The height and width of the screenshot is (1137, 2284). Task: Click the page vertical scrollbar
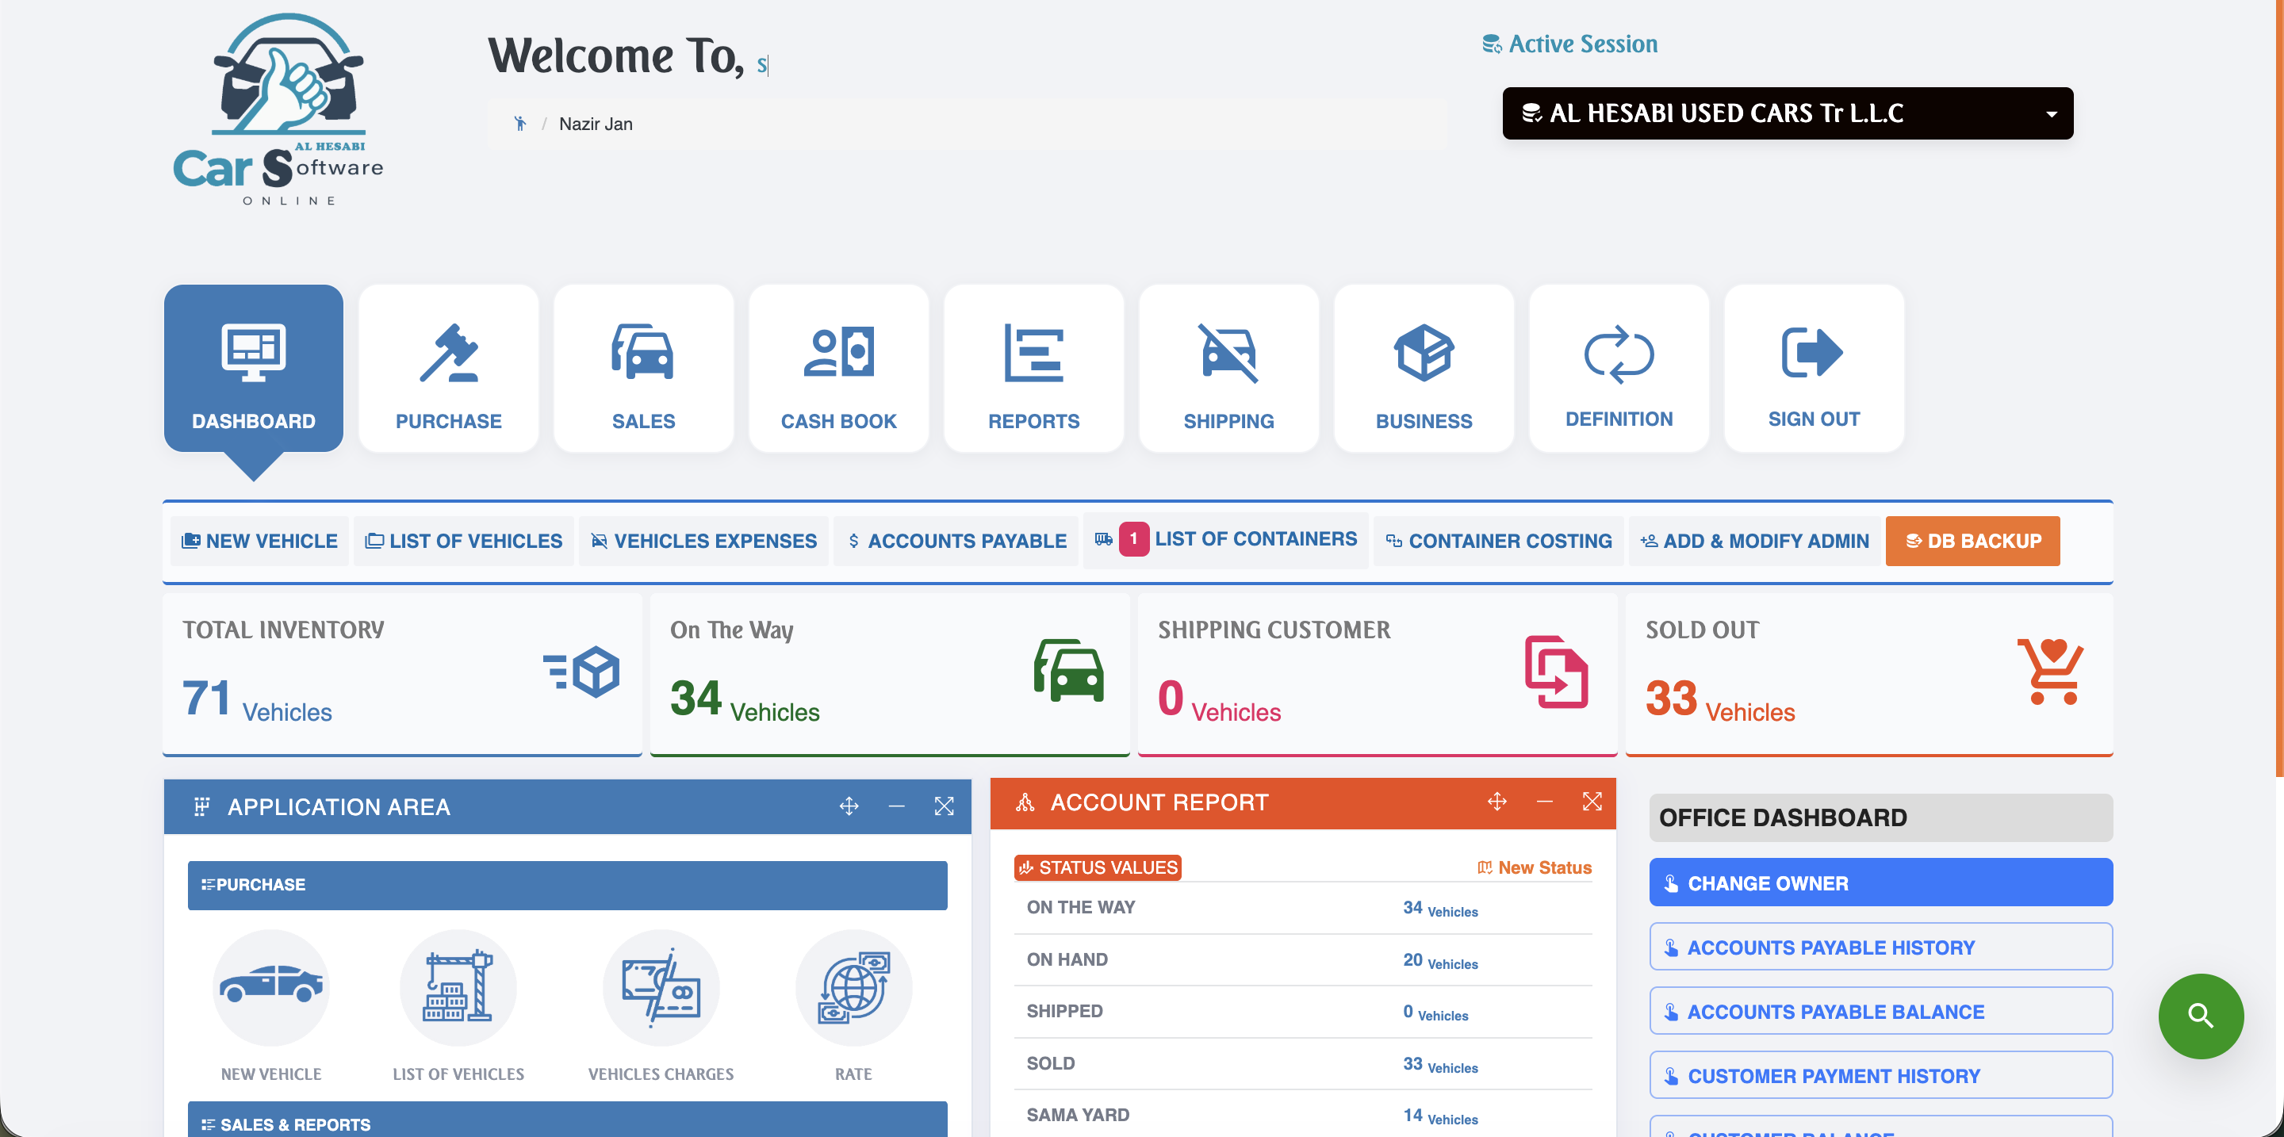pyautogui.click(x=2278, y=390)
